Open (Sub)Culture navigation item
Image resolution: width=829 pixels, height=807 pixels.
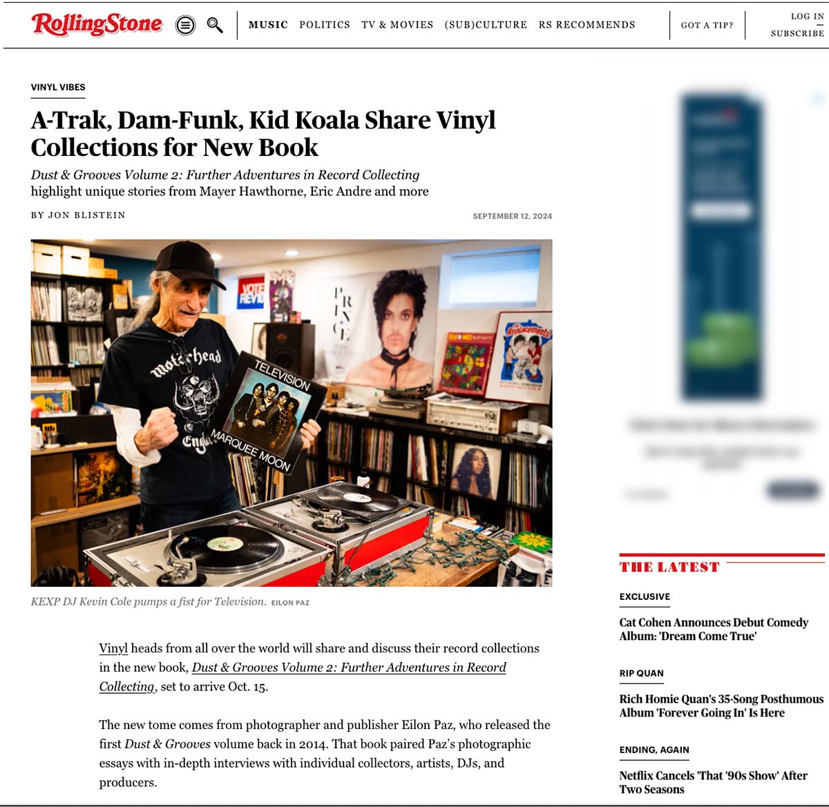(x=486, y=25)
